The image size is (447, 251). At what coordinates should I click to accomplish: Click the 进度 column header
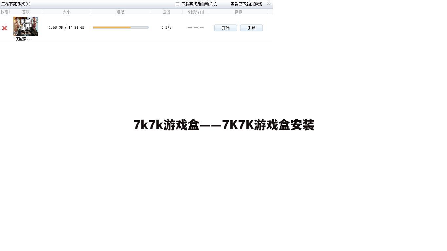pos(120,12)
